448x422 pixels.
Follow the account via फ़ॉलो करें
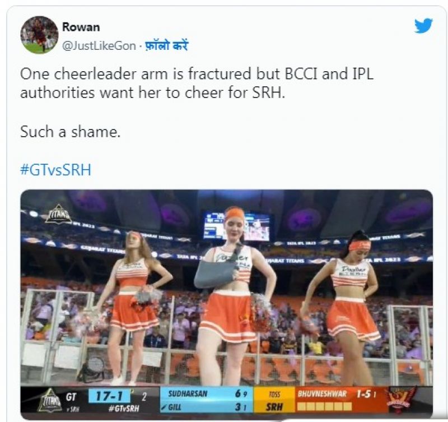pyautogui.click(x=166, y=45)
